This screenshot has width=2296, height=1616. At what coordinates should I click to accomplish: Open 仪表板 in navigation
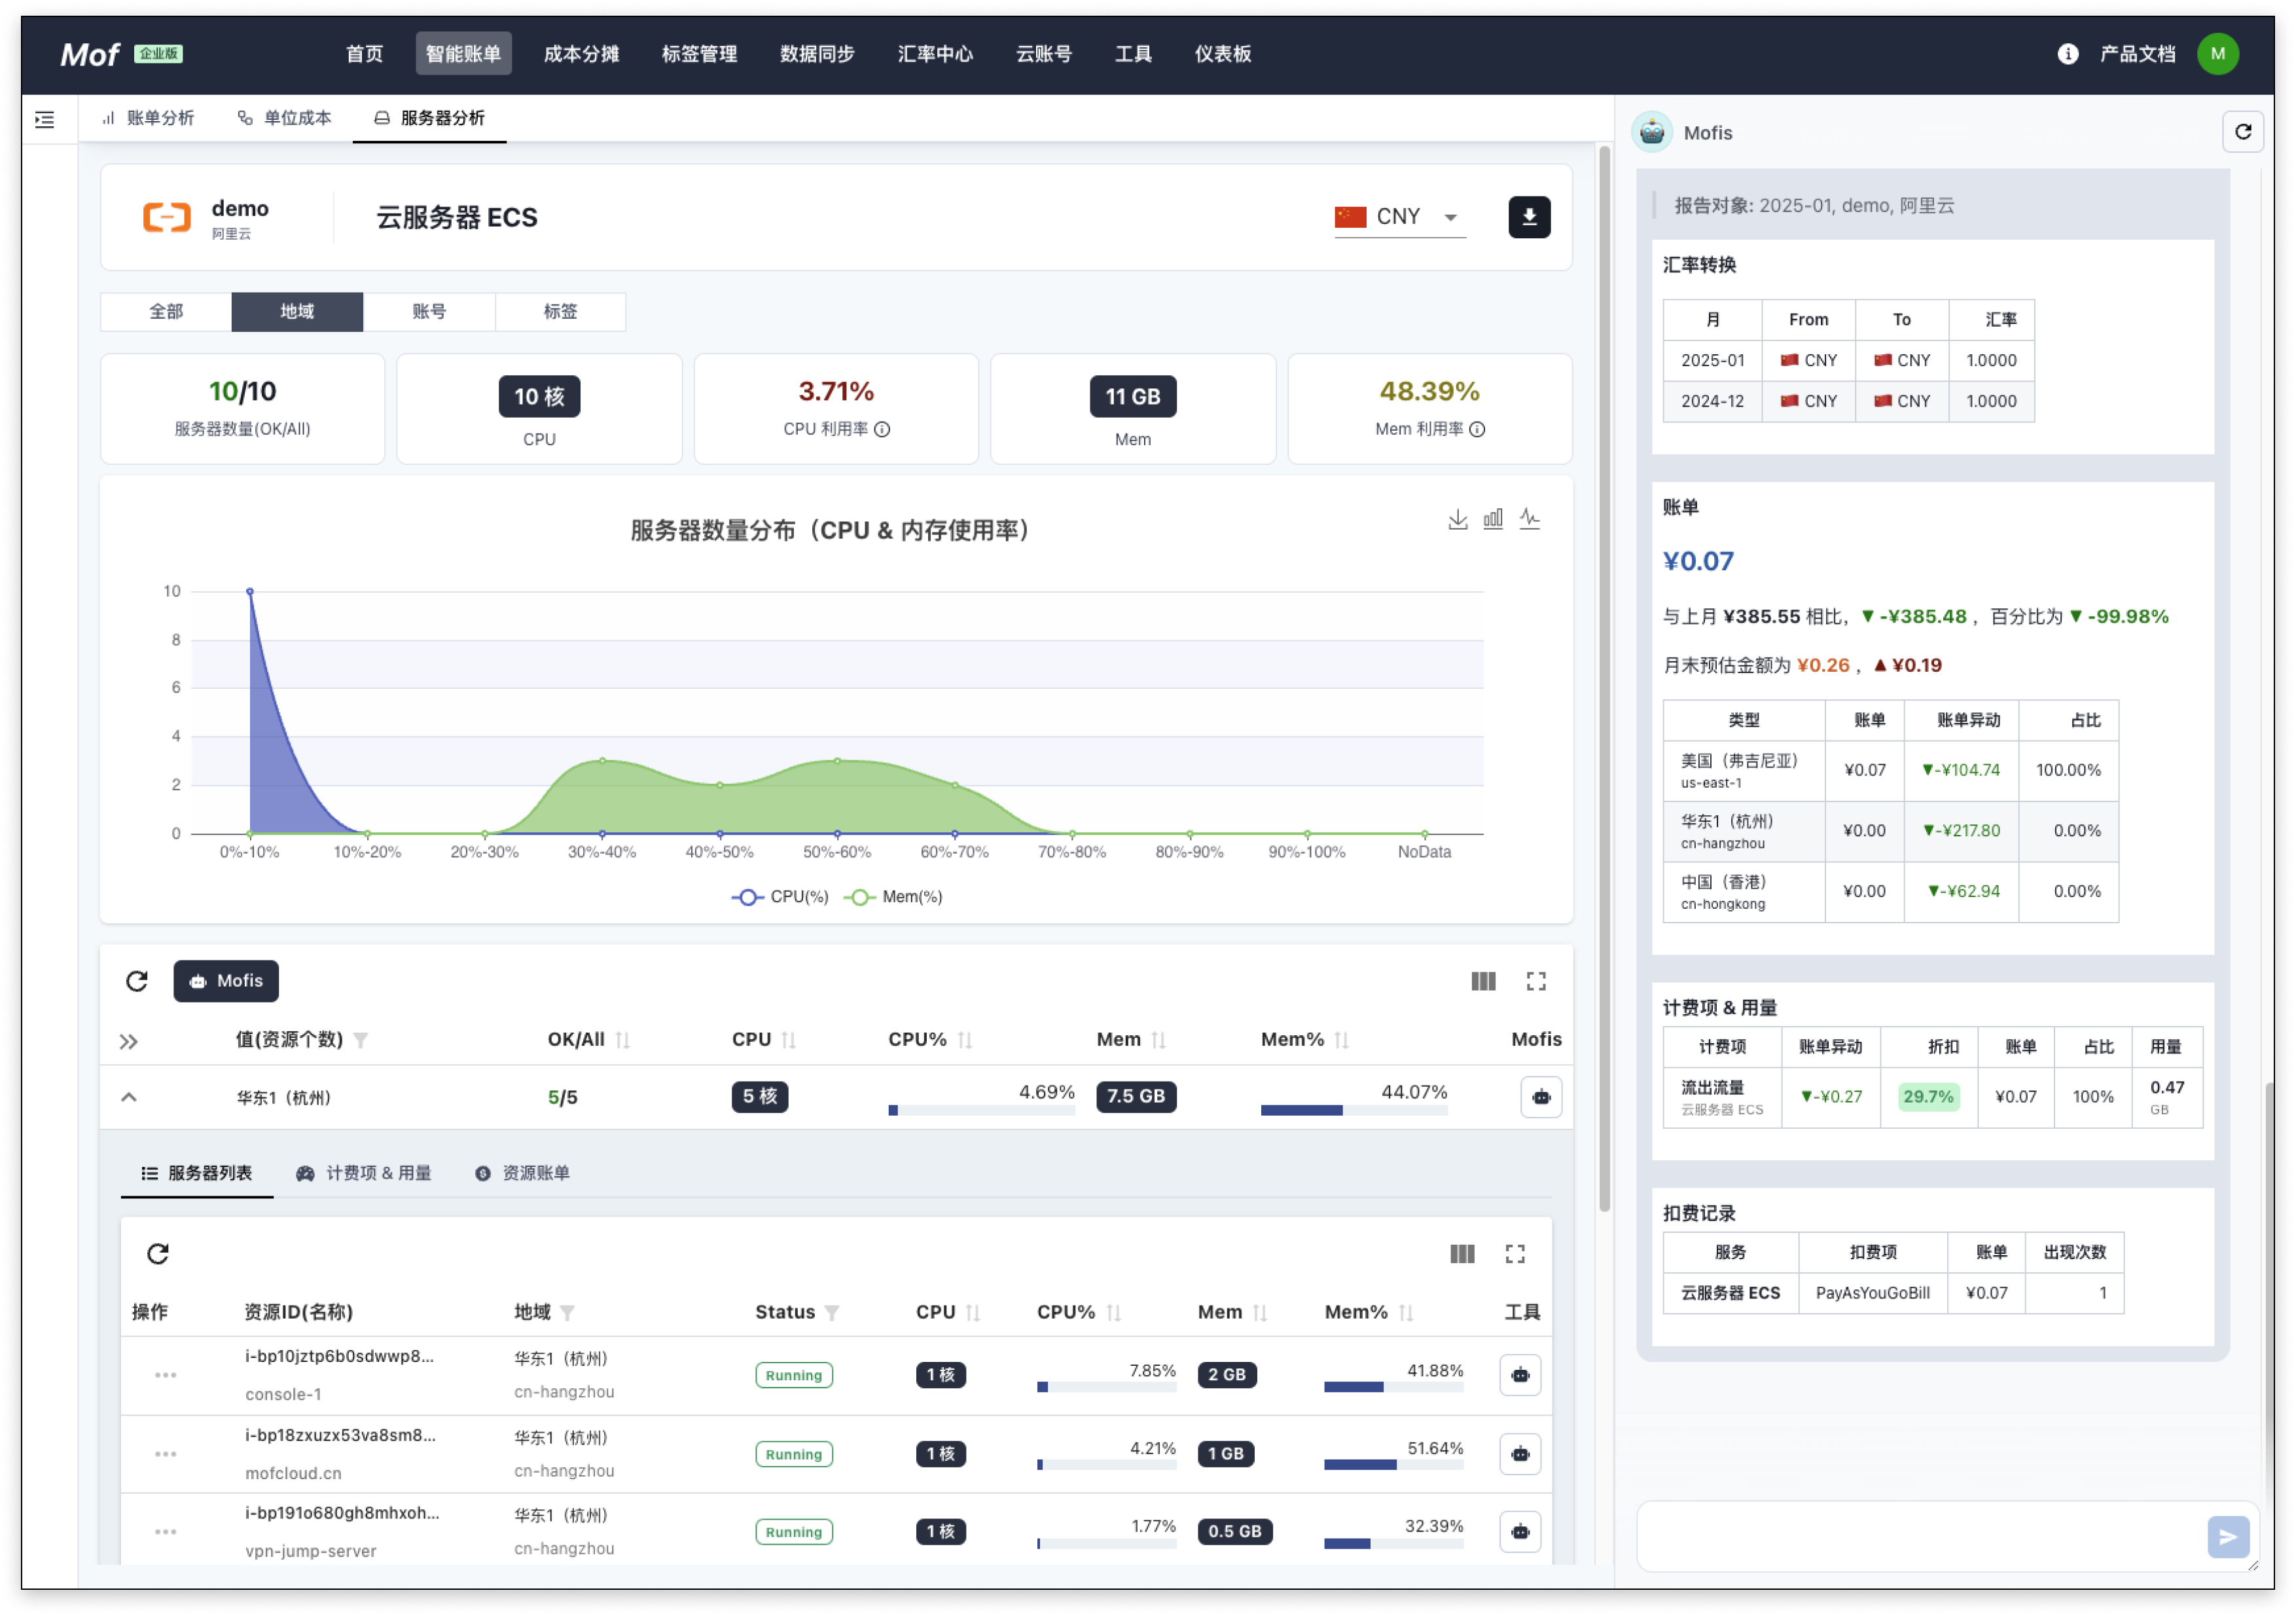pos(1222,54)
